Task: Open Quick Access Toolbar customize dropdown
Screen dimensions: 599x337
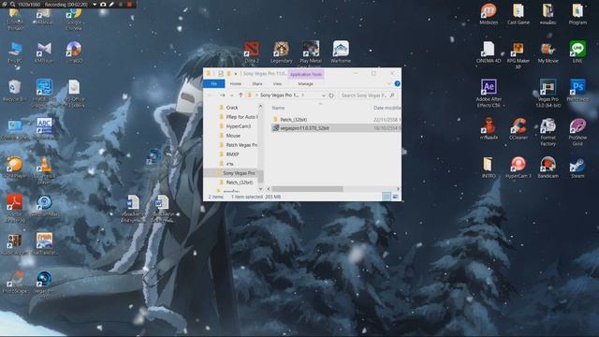Action: click(x=236, y=74)
